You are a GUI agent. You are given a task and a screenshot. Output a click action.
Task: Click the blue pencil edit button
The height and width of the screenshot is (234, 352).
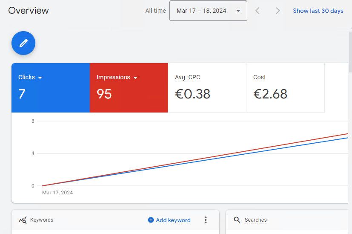coord(23,43)
